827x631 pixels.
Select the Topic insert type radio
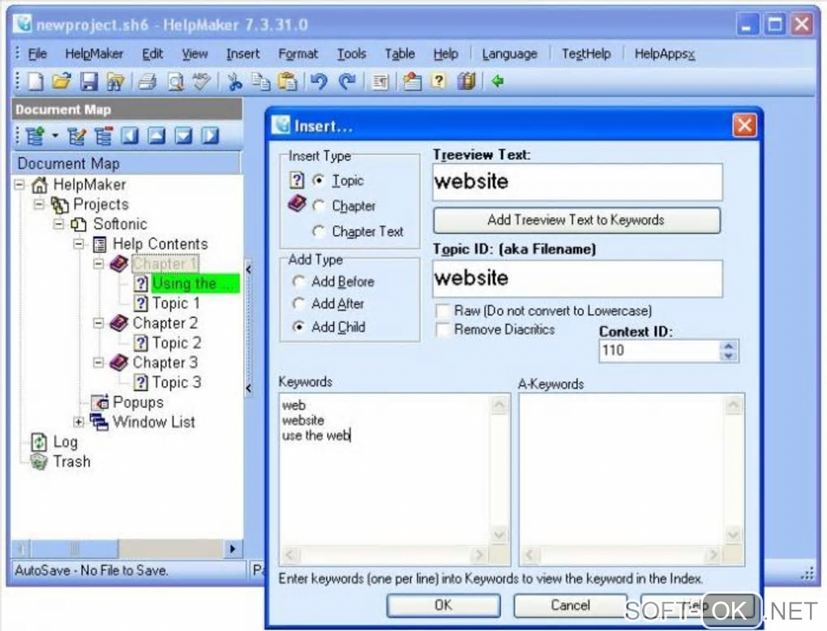click(x=319, y=180)
